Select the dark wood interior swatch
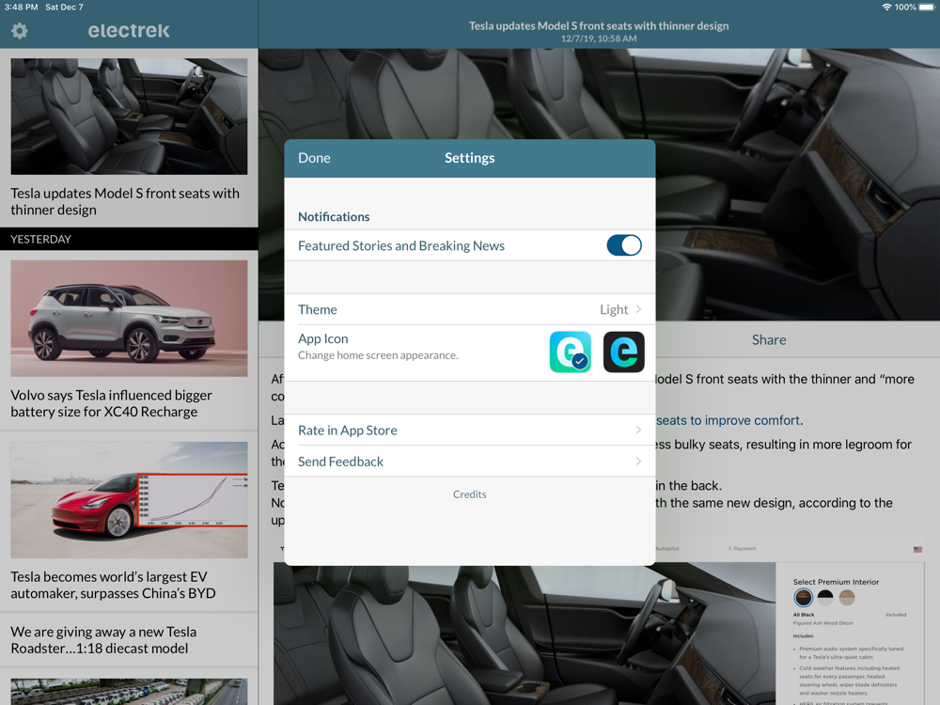Screen dimensions: 940x705 (x=804, y=597)
